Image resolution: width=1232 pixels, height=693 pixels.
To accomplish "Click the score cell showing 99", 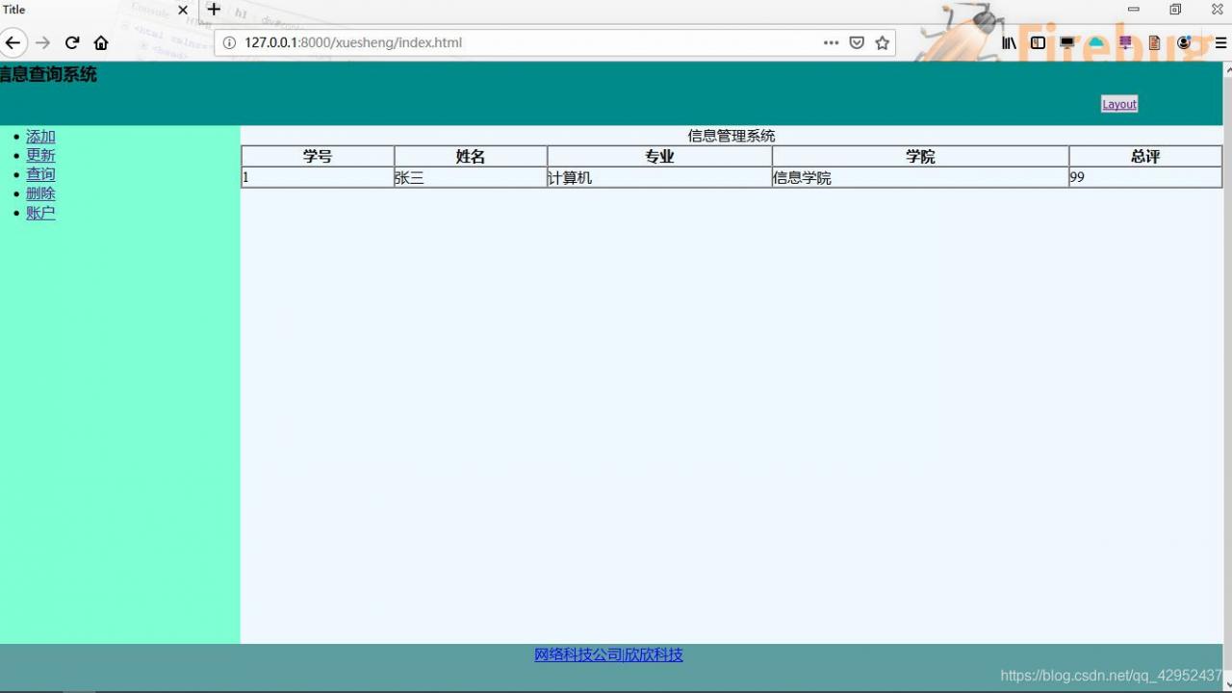I will [x=1145, y=177].
